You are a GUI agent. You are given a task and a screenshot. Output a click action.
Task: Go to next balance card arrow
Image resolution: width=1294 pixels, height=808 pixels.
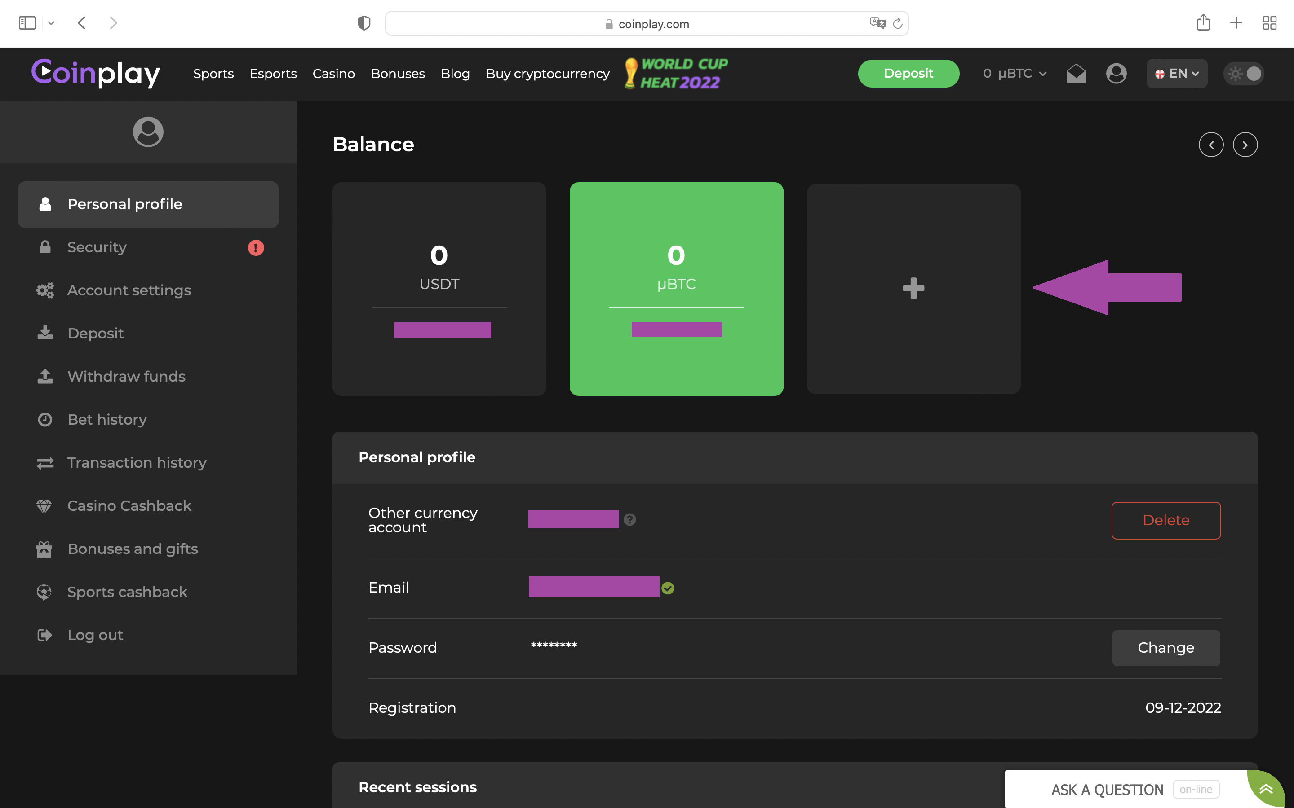(1245, 144)
